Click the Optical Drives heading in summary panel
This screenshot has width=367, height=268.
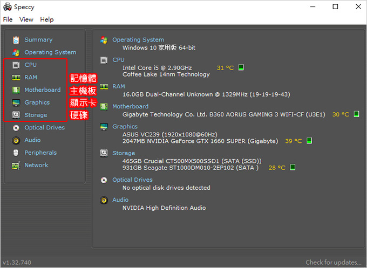click(132, 180)
